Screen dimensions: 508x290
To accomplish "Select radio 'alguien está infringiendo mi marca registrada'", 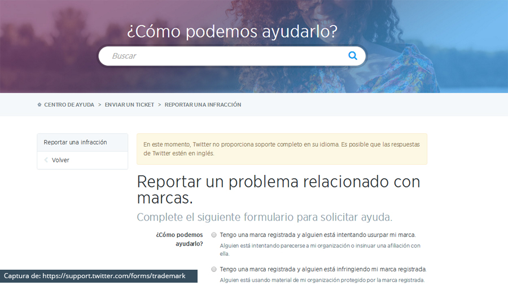I will tap(214, 269).
